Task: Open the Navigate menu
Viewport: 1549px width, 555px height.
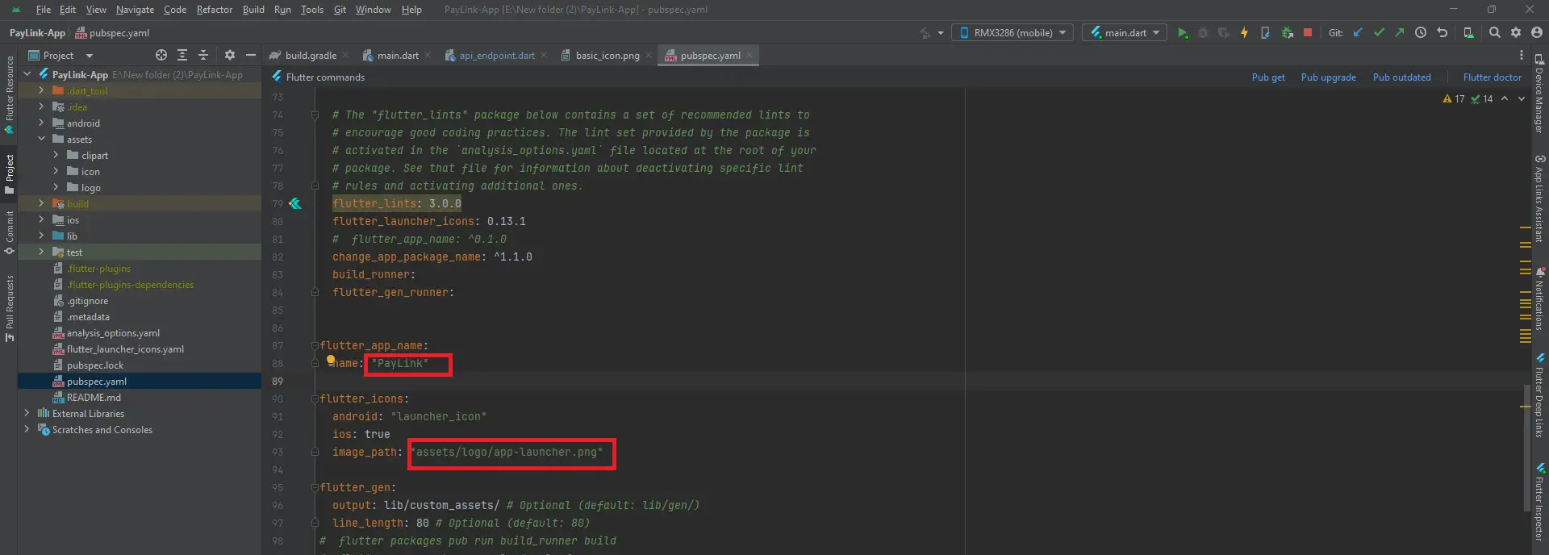Action: point(135,10)
